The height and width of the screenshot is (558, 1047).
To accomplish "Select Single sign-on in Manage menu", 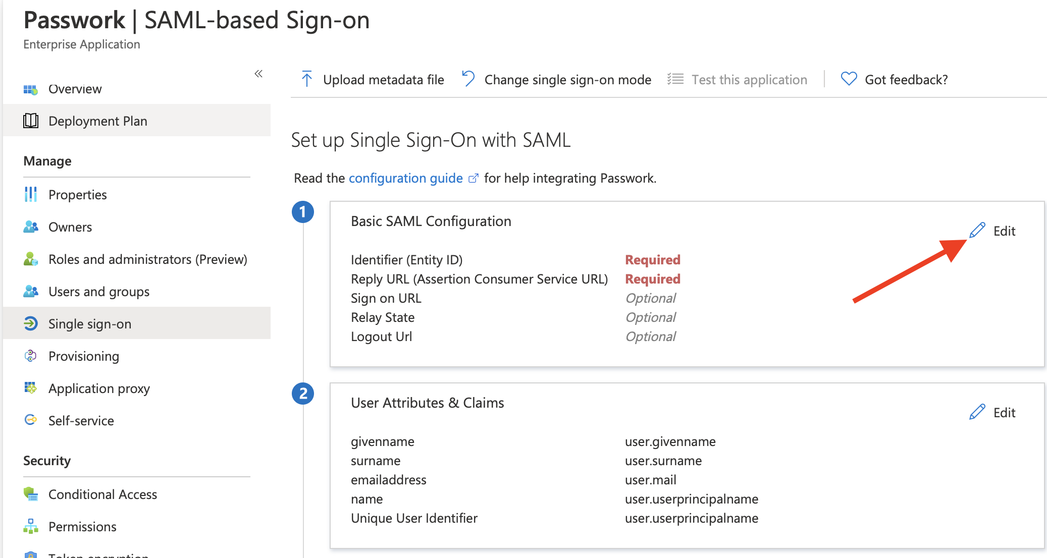I will click(89, 323).
